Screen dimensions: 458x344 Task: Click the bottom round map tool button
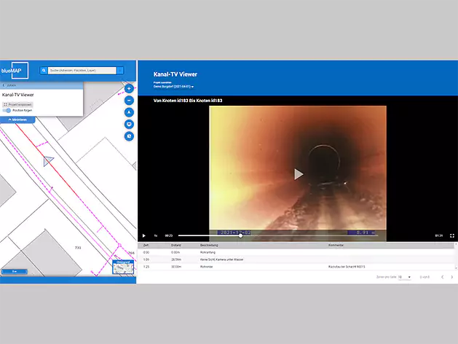coord(129,136)
